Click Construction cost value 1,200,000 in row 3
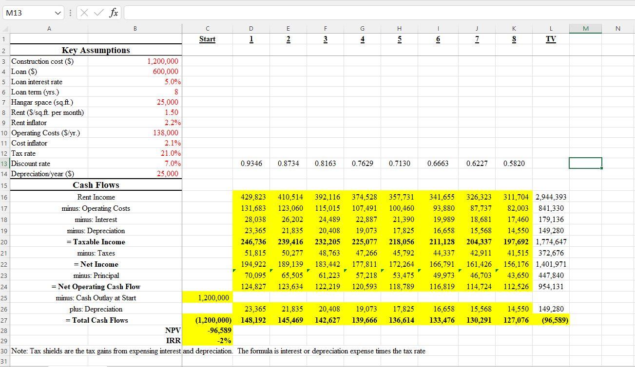 [x=163, y=61]
